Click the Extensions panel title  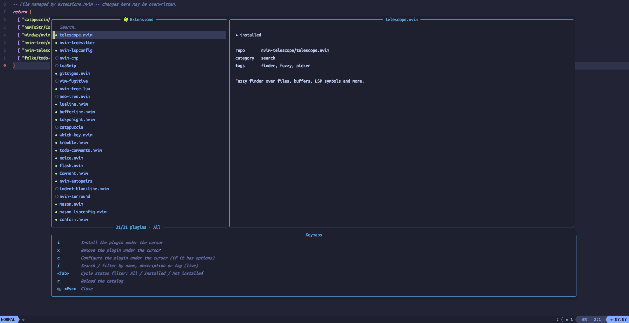coord(142,20)
